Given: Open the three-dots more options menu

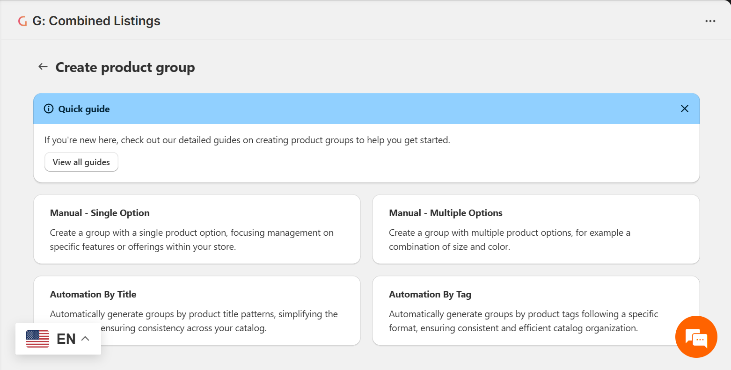Looking at the screenshot, I should (x=710, y=21).
